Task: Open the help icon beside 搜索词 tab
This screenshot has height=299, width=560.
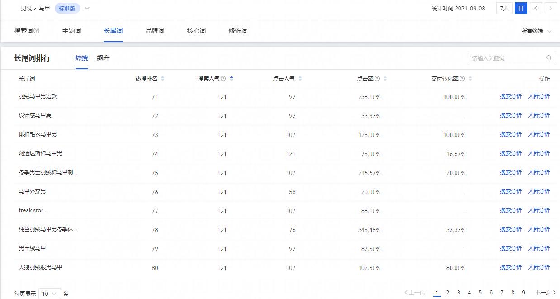Action: click(37, 31)
